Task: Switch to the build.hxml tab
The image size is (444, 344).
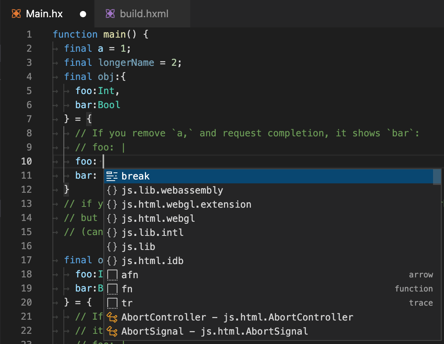Action: point(145,13)
